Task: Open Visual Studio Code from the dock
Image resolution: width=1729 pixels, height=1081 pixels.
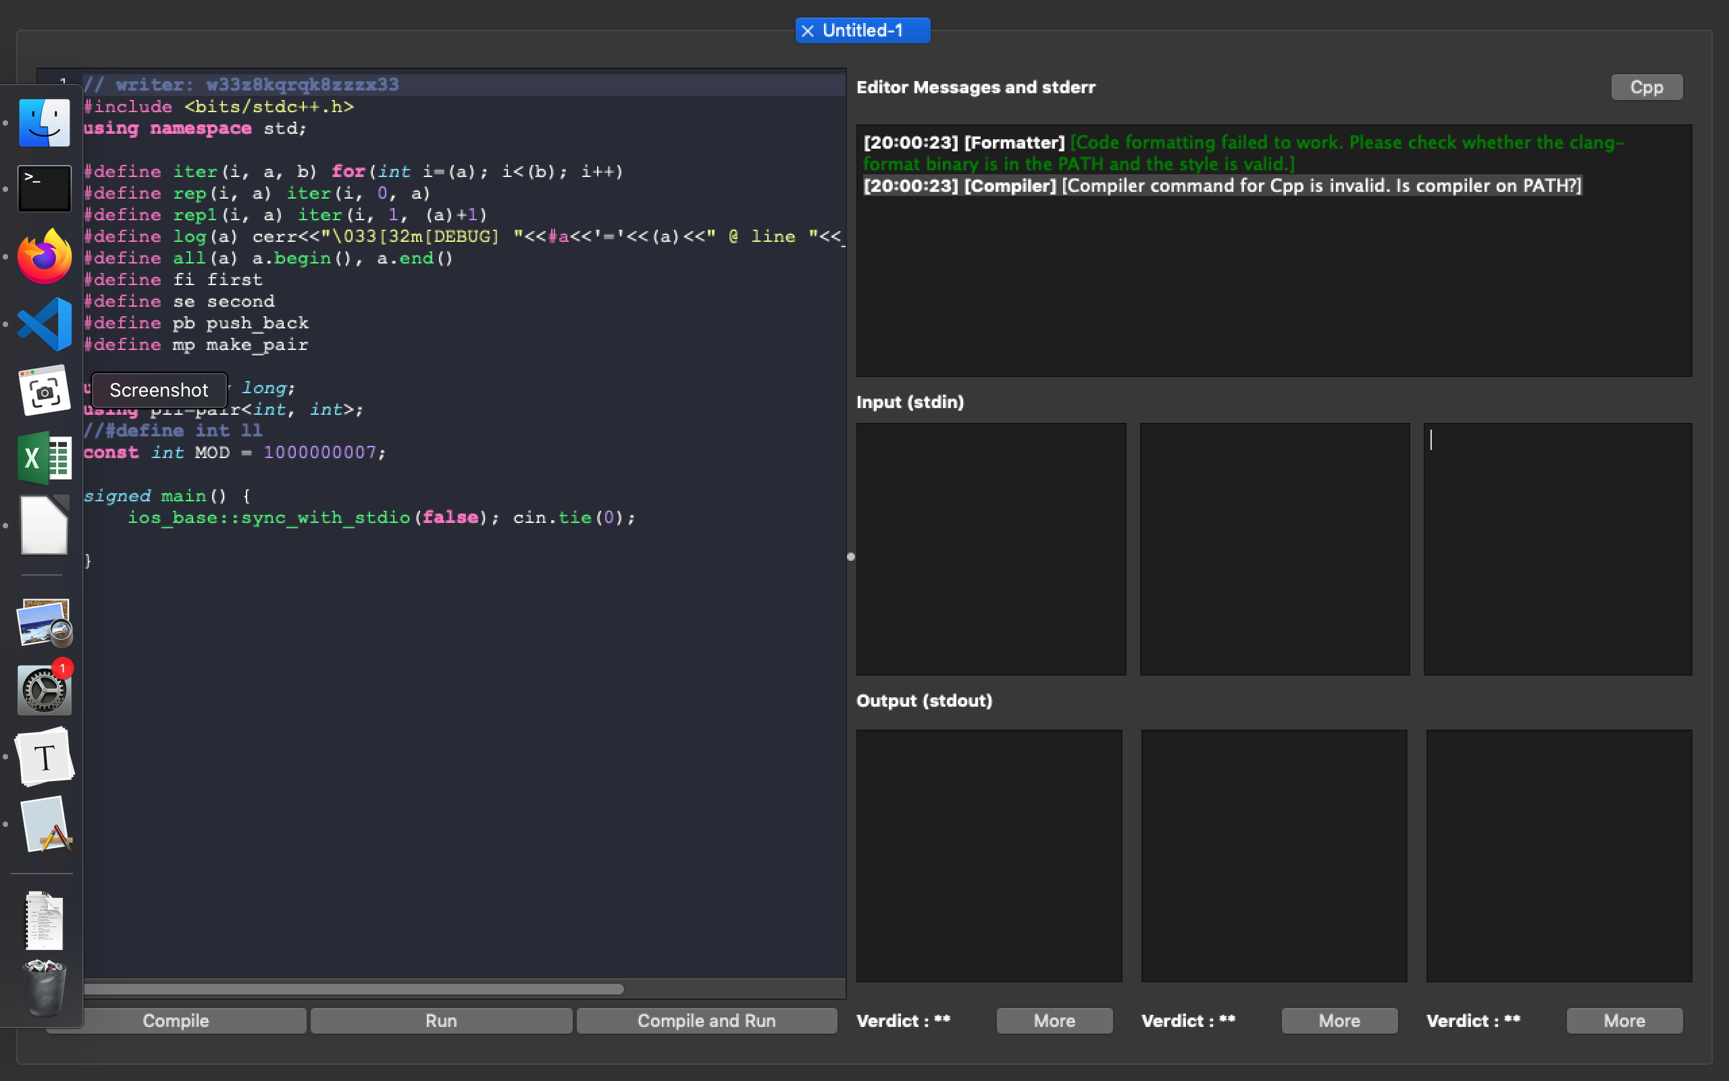Action: (x=45, y=324)
